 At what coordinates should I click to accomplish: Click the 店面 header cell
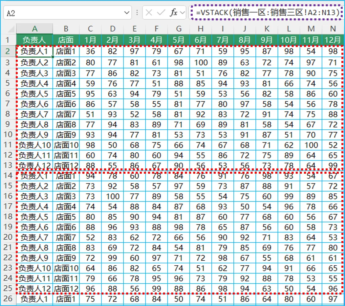(66, 40)
